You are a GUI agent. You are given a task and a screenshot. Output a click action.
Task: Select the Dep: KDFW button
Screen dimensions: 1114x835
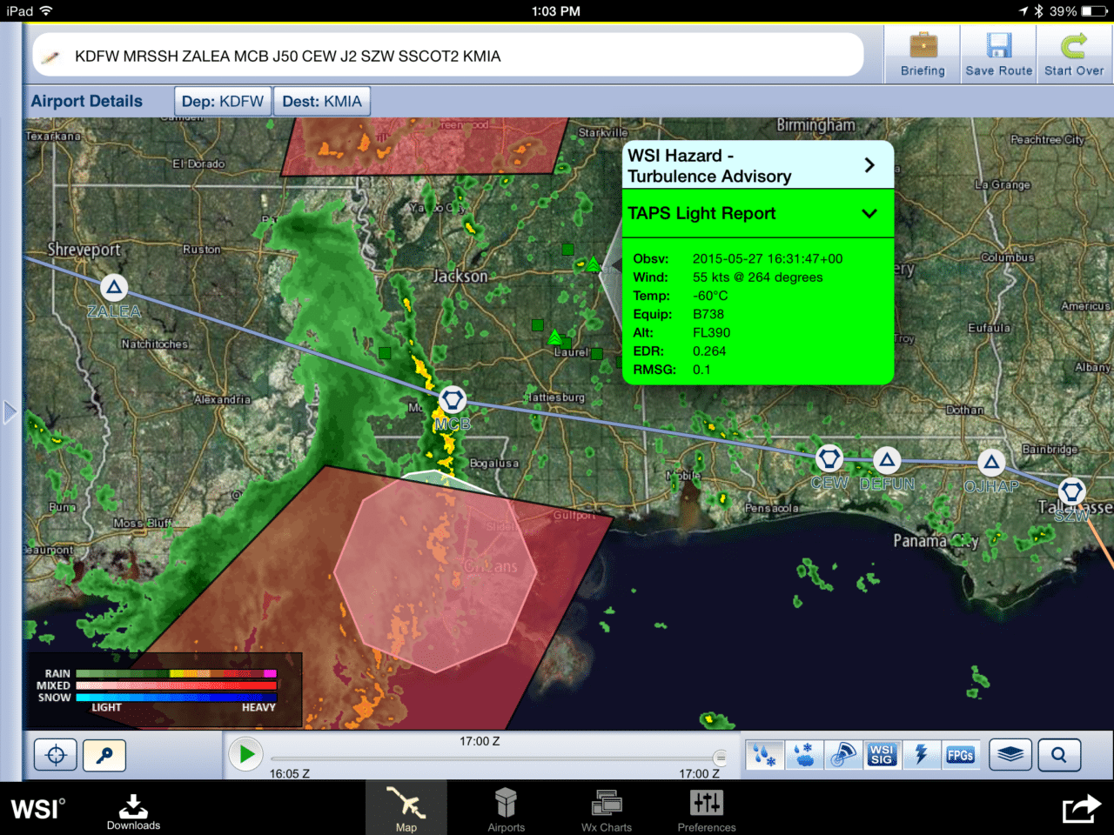pyautogui.click(x=223, y=102)
